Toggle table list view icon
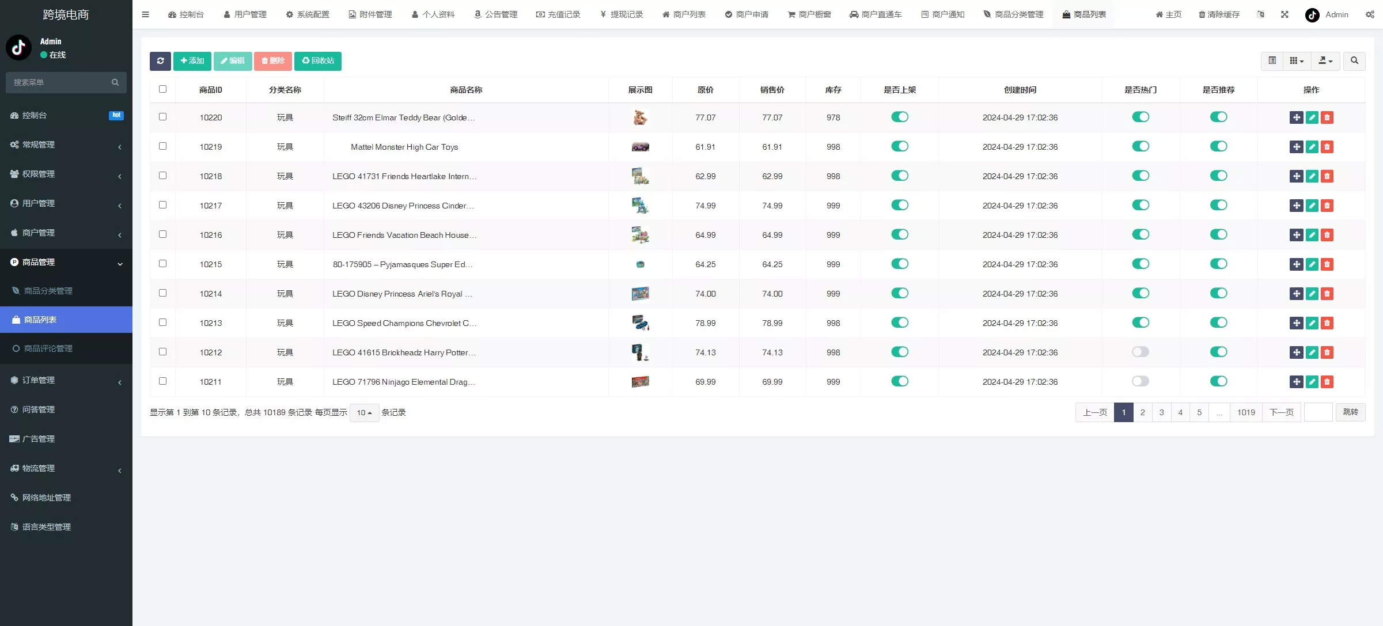Viewport: 1383px width, 626px height. pos(1272,61)
